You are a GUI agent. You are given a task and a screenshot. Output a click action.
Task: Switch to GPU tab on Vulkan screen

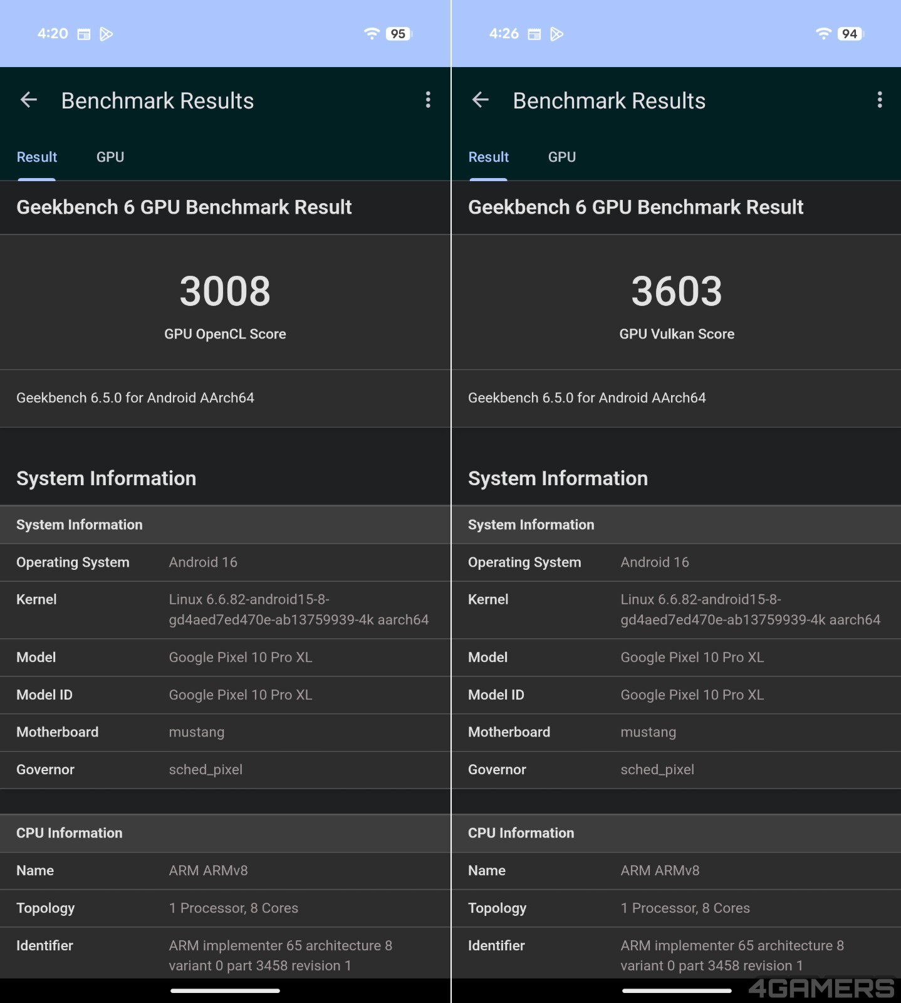(x=562, y=157)
